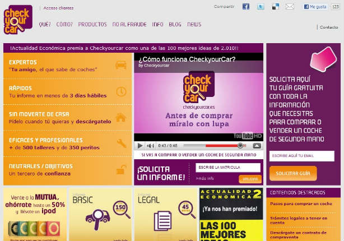Viewport: 344px width, 241px height.
Task: Click the ESCRIBE LA MATRICULA input field
Action: click(227, 168)
